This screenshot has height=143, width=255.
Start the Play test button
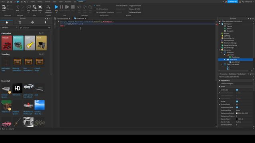pos(56,7)
